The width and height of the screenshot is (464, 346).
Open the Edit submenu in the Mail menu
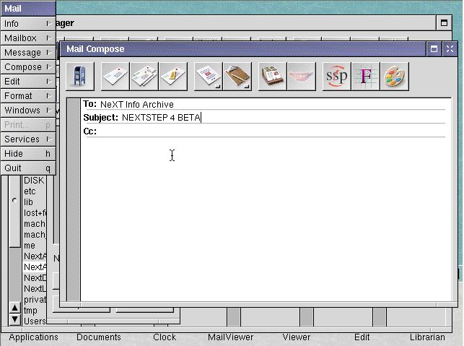(28, 81)
